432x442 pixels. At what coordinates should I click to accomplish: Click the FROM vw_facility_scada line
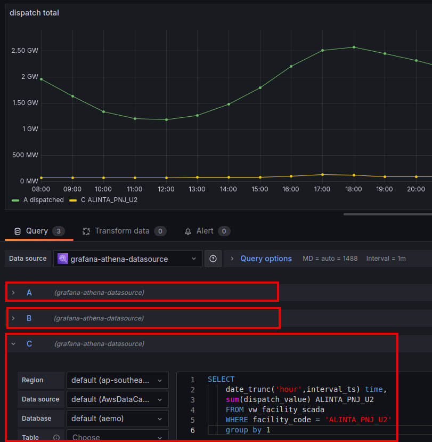275,409
